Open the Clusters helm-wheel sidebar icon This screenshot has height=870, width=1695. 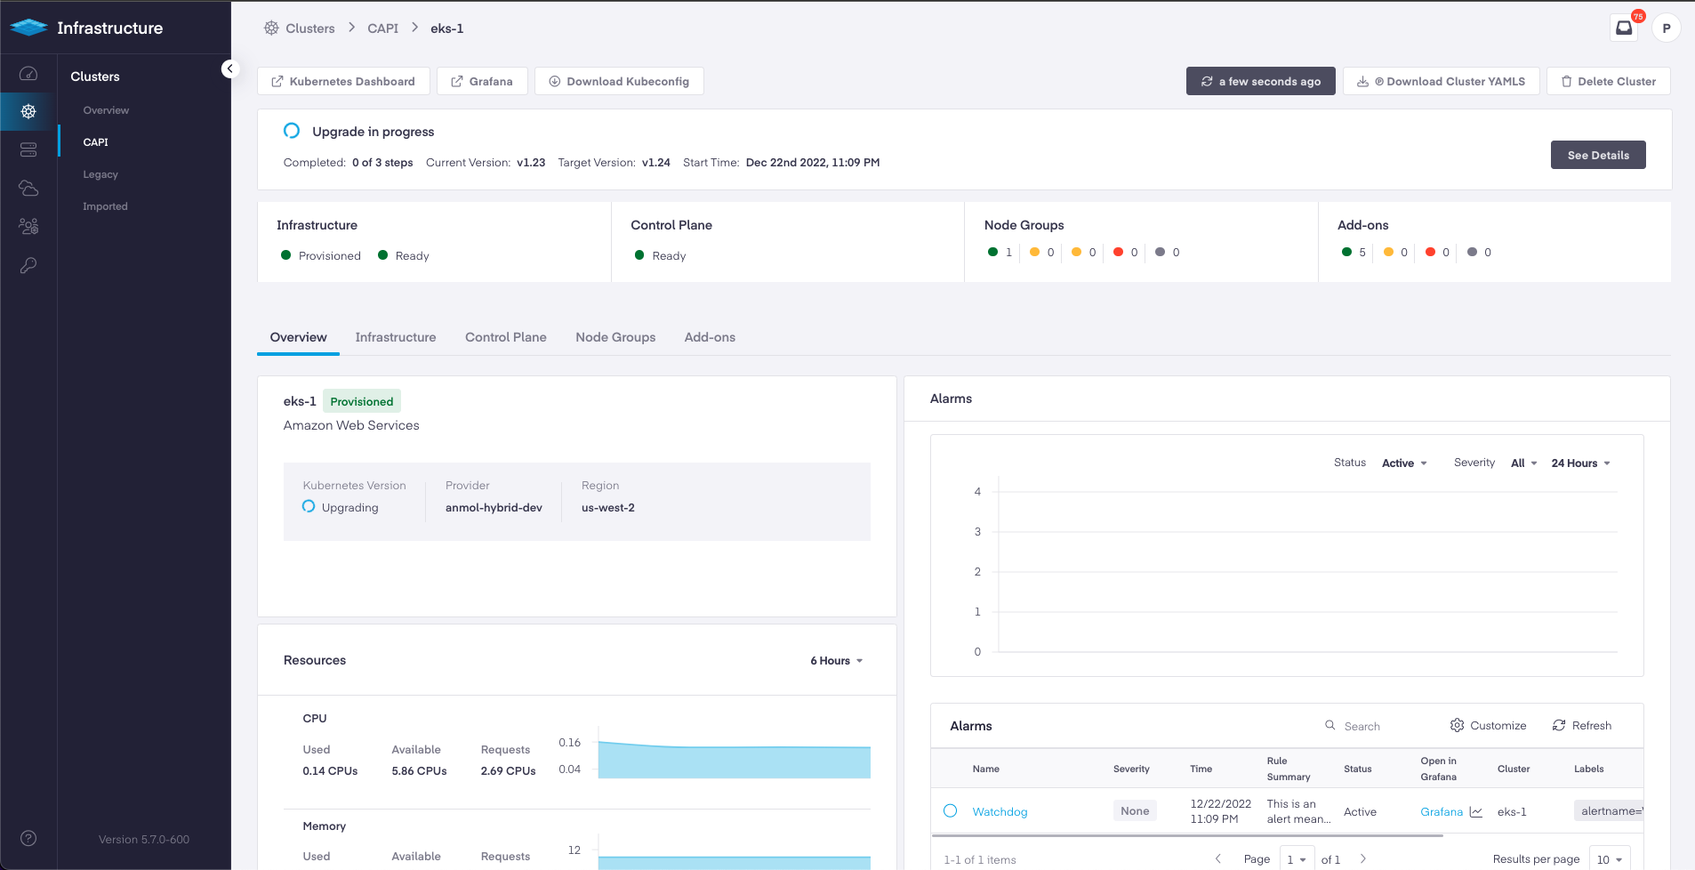[x=28, y=111]
